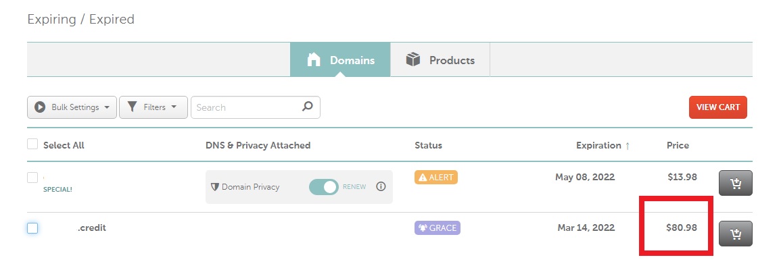Click the Price column header
779x266 pixels.
click(678, 145)
